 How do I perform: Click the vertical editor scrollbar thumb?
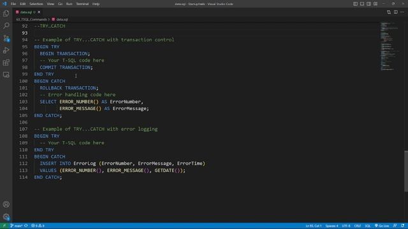(x=406, y=171)
